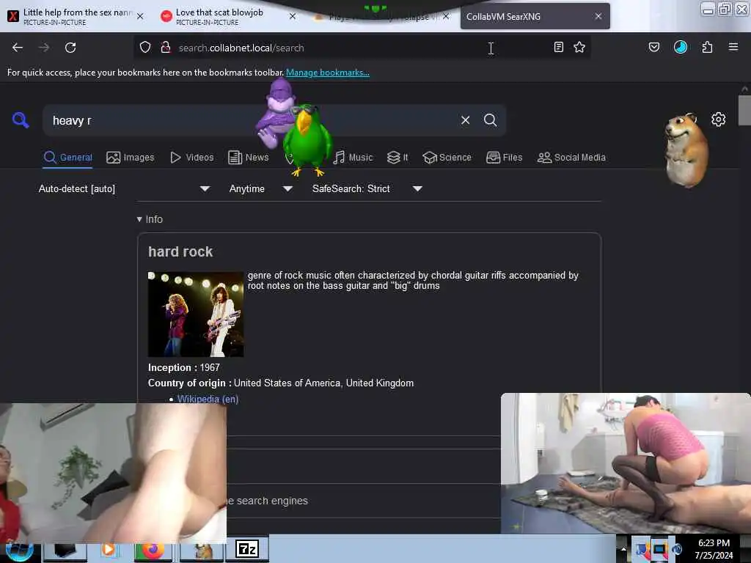
Task: Click the hard rock infobox heading
Action: click(x=180, y=252)
